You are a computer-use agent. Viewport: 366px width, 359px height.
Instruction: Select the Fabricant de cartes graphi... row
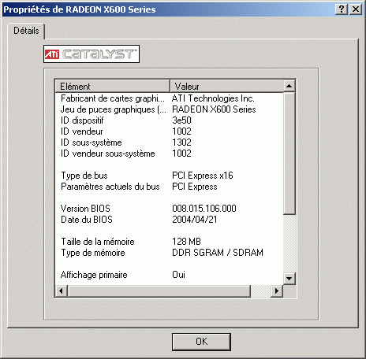point(170,98)
